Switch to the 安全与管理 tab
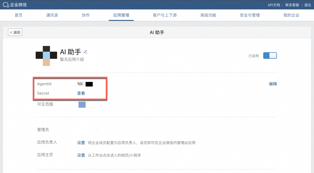 (x=250, y=15)
